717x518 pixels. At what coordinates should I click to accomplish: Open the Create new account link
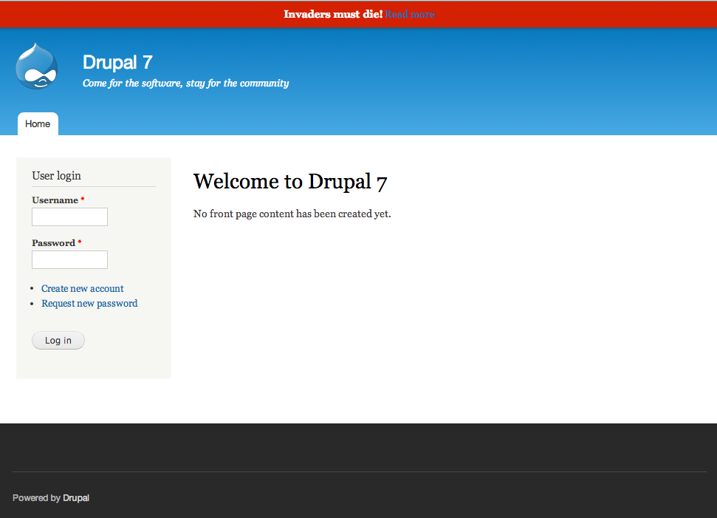coord(82,289)
